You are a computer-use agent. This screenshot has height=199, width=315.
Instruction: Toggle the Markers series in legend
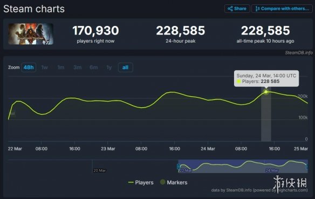pyautogui.click(x=174, y=182)
